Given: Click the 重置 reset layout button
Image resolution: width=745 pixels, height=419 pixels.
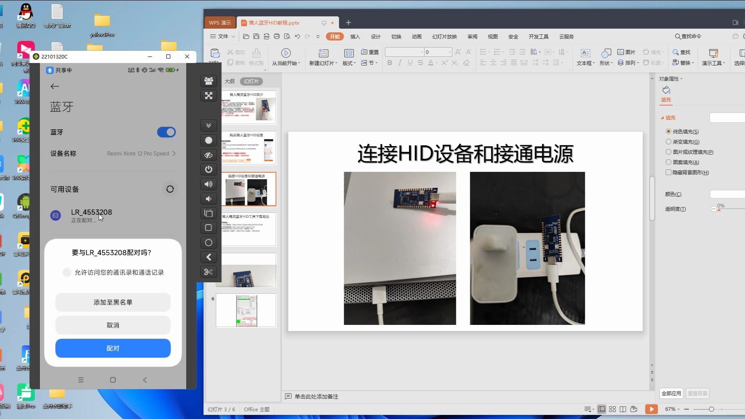Looking at the screenshot, I should [x=370, y=52].
